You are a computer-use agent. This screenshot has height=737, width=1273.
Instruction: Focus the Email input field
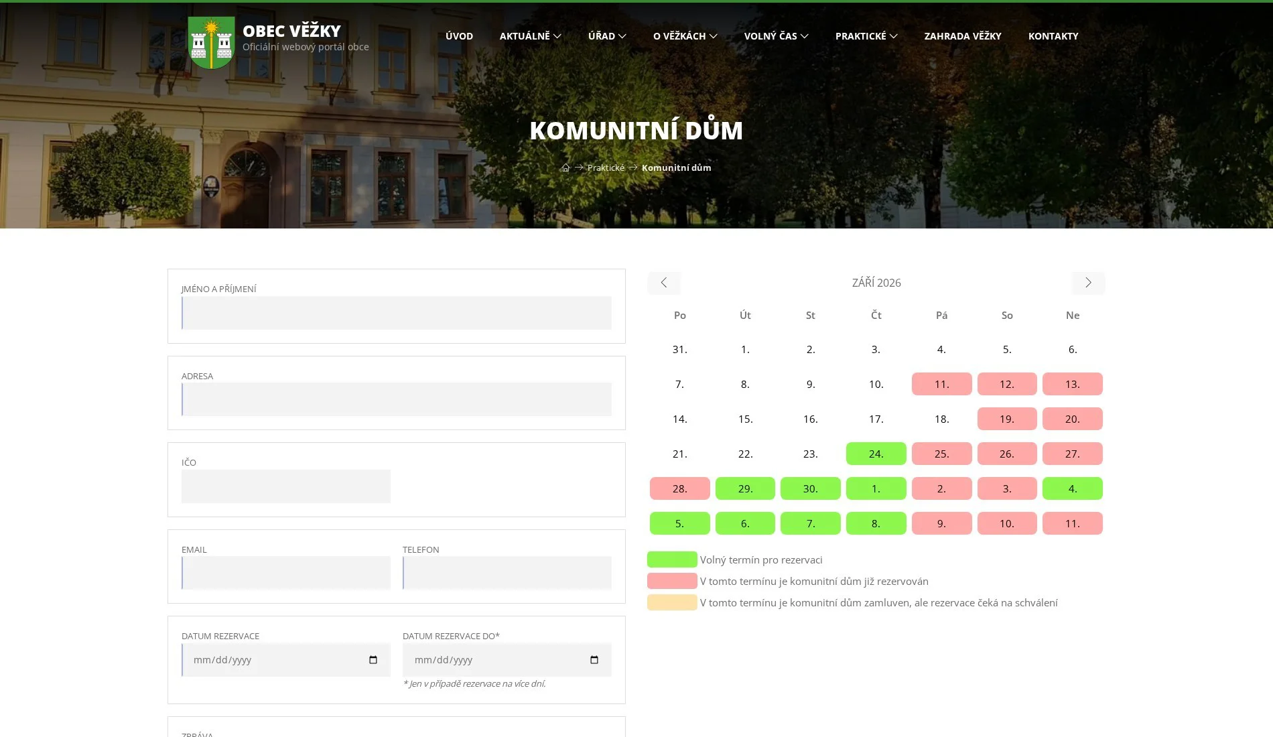coord(286,573)
